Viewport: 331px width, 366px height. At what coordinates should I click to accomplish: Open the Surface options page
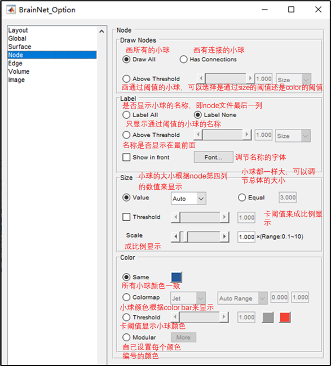click(x=52, y=47)
